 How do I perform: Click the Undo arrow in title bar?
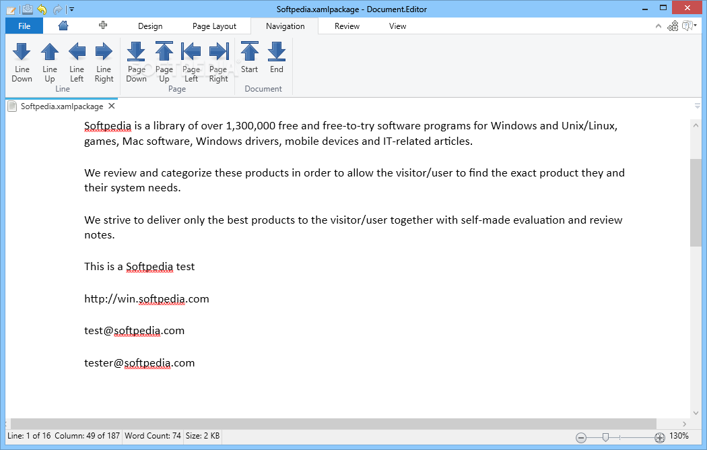pos(42,9)
